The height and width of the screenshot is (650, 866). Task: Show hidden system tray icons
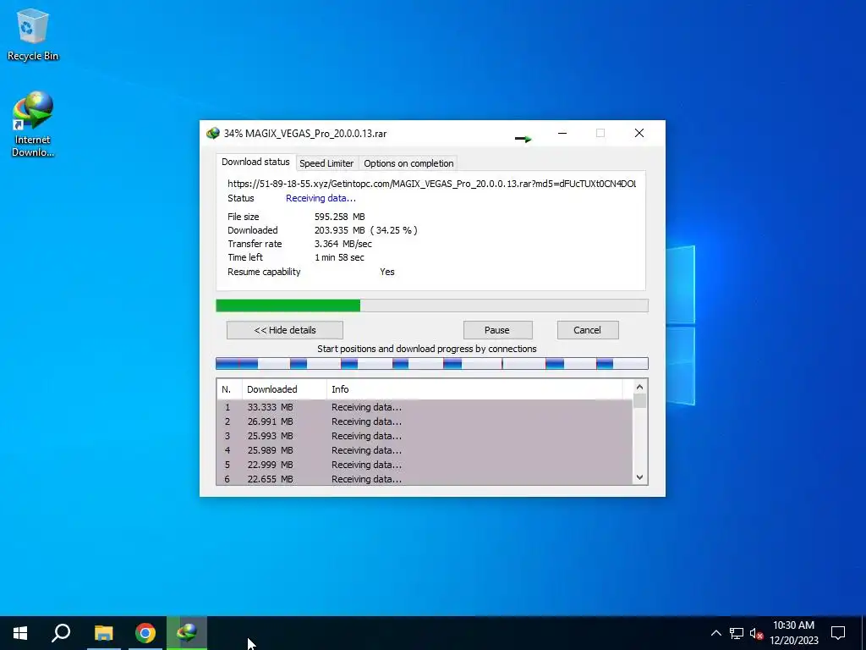(715, 633)
